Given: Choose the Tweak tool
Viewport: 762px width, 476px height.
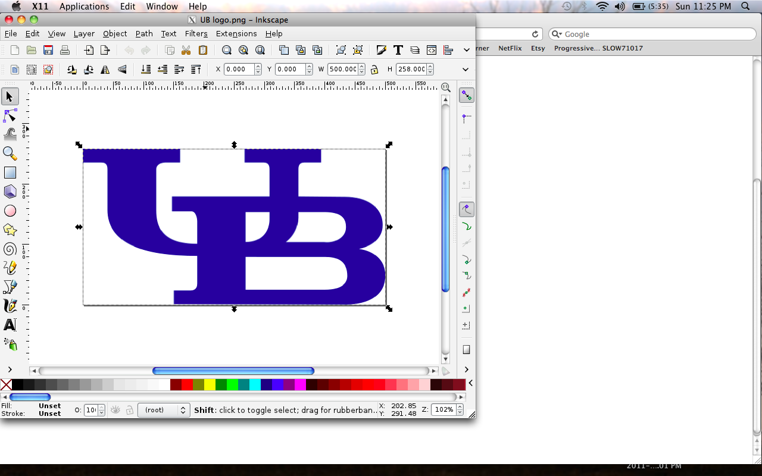Looking at the screenshot, I should tap(10, 134).
